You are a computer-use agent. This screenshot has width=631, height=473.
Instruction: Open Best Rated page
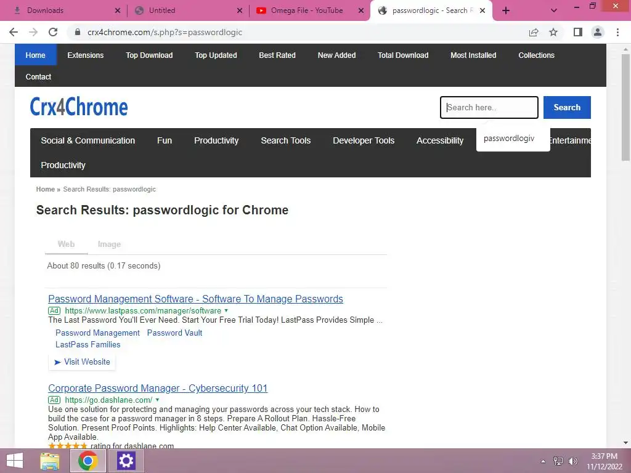277,55
